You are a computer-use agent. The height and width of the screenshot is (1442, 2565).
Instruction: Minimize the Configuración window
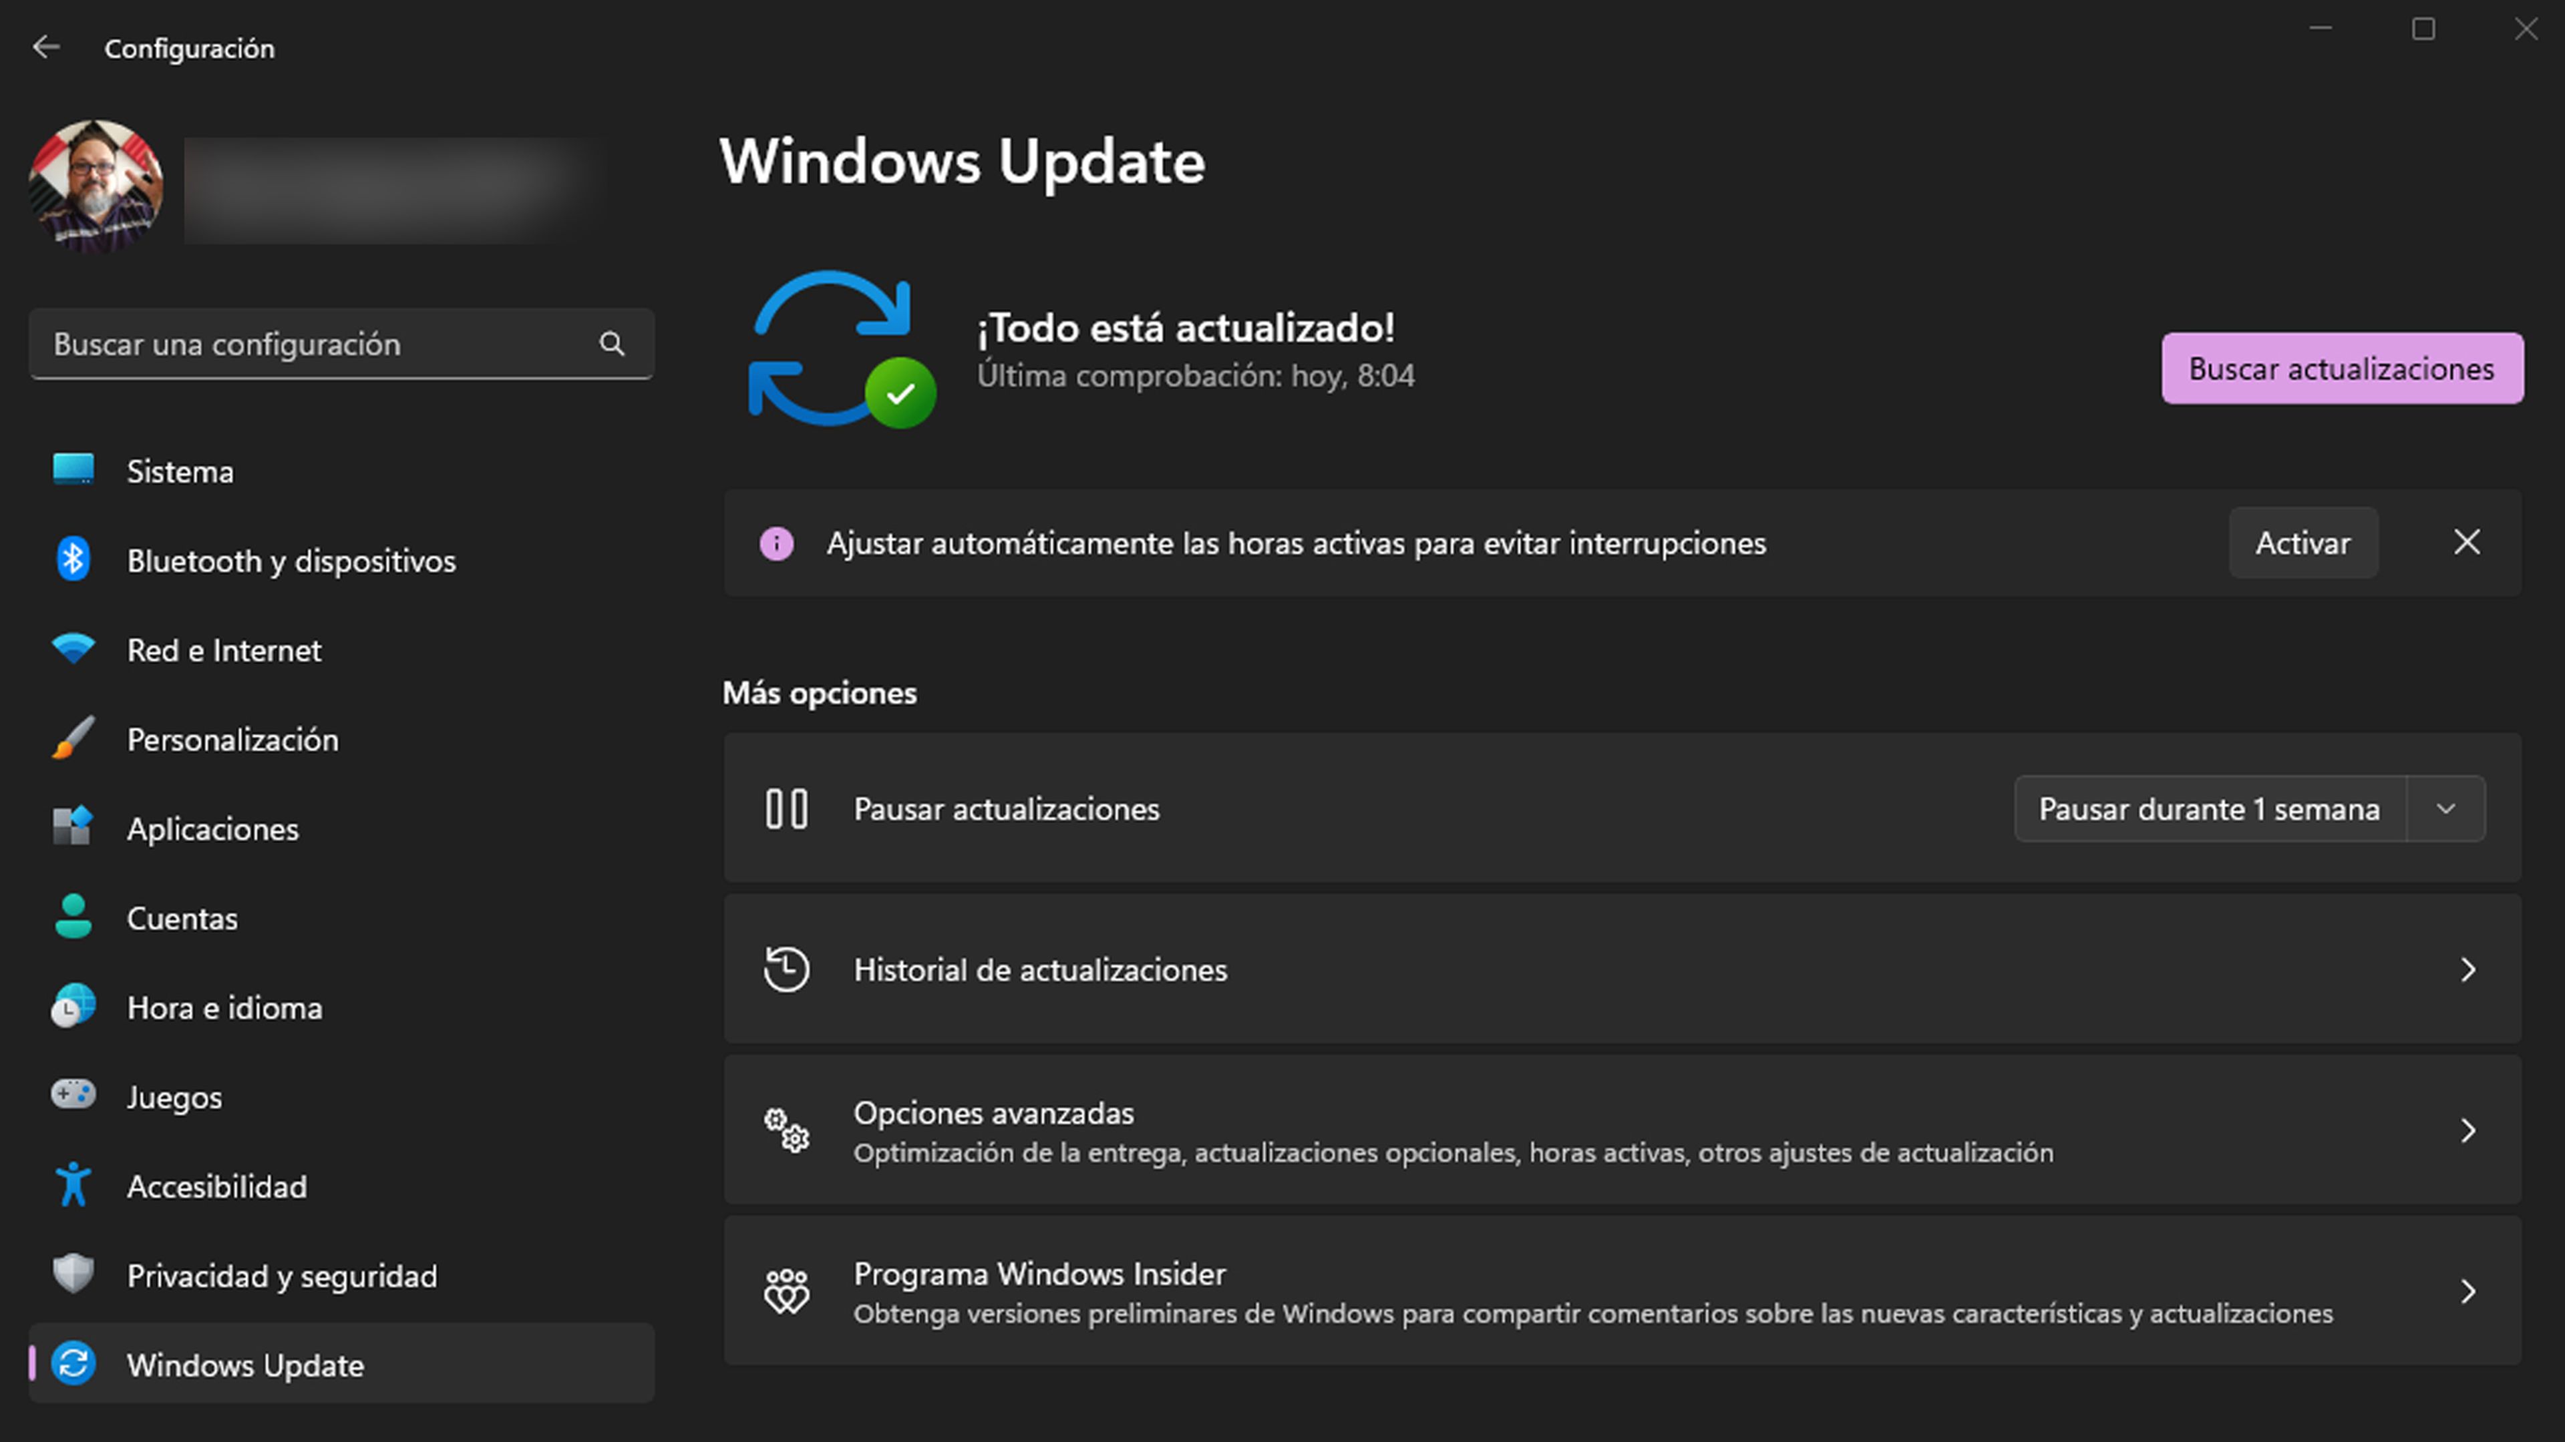pos(2321,29)
